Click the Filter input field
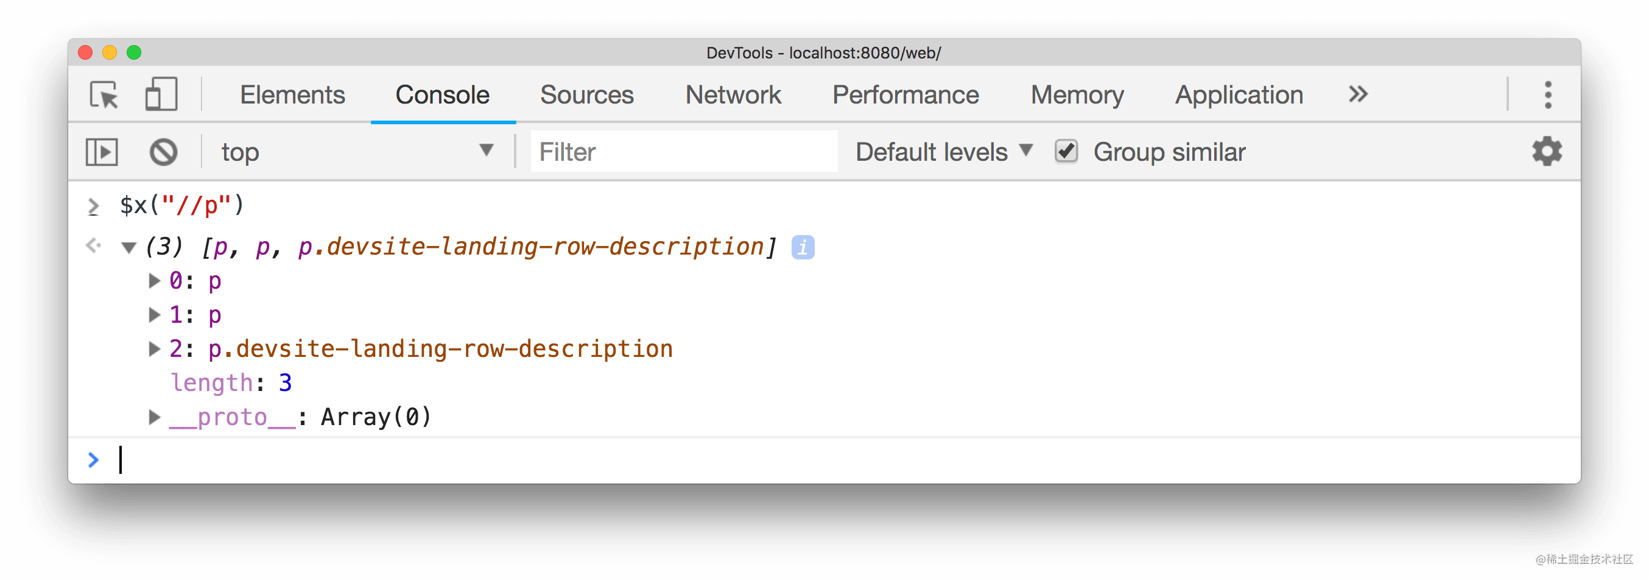This screenshot has width=1649, height=581. [x=684, y=152]
